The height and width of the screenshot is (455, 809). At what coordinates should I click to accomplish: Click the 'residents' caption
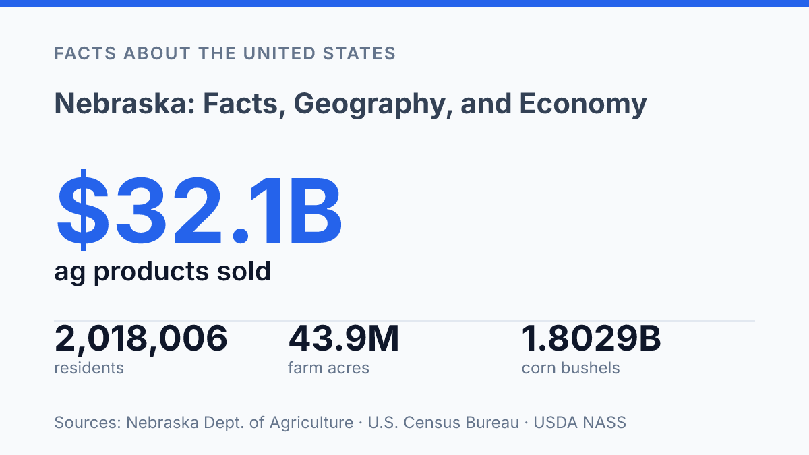coord(89,368)
